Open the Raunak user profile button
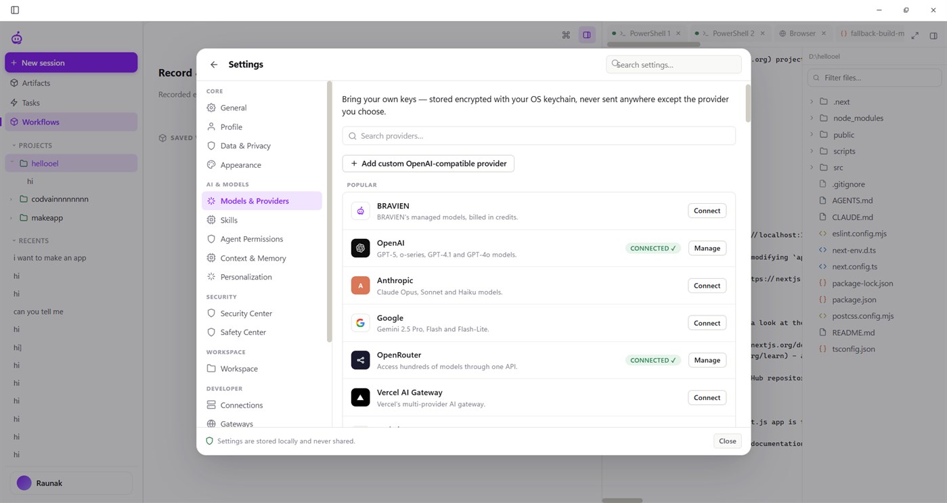The height and width of the screenshot is (503, 947). 71,483
